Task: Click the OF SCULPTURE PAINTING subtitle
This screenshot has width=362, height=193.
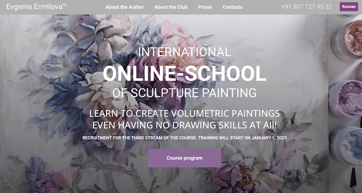Action: [x=185, y=93]
